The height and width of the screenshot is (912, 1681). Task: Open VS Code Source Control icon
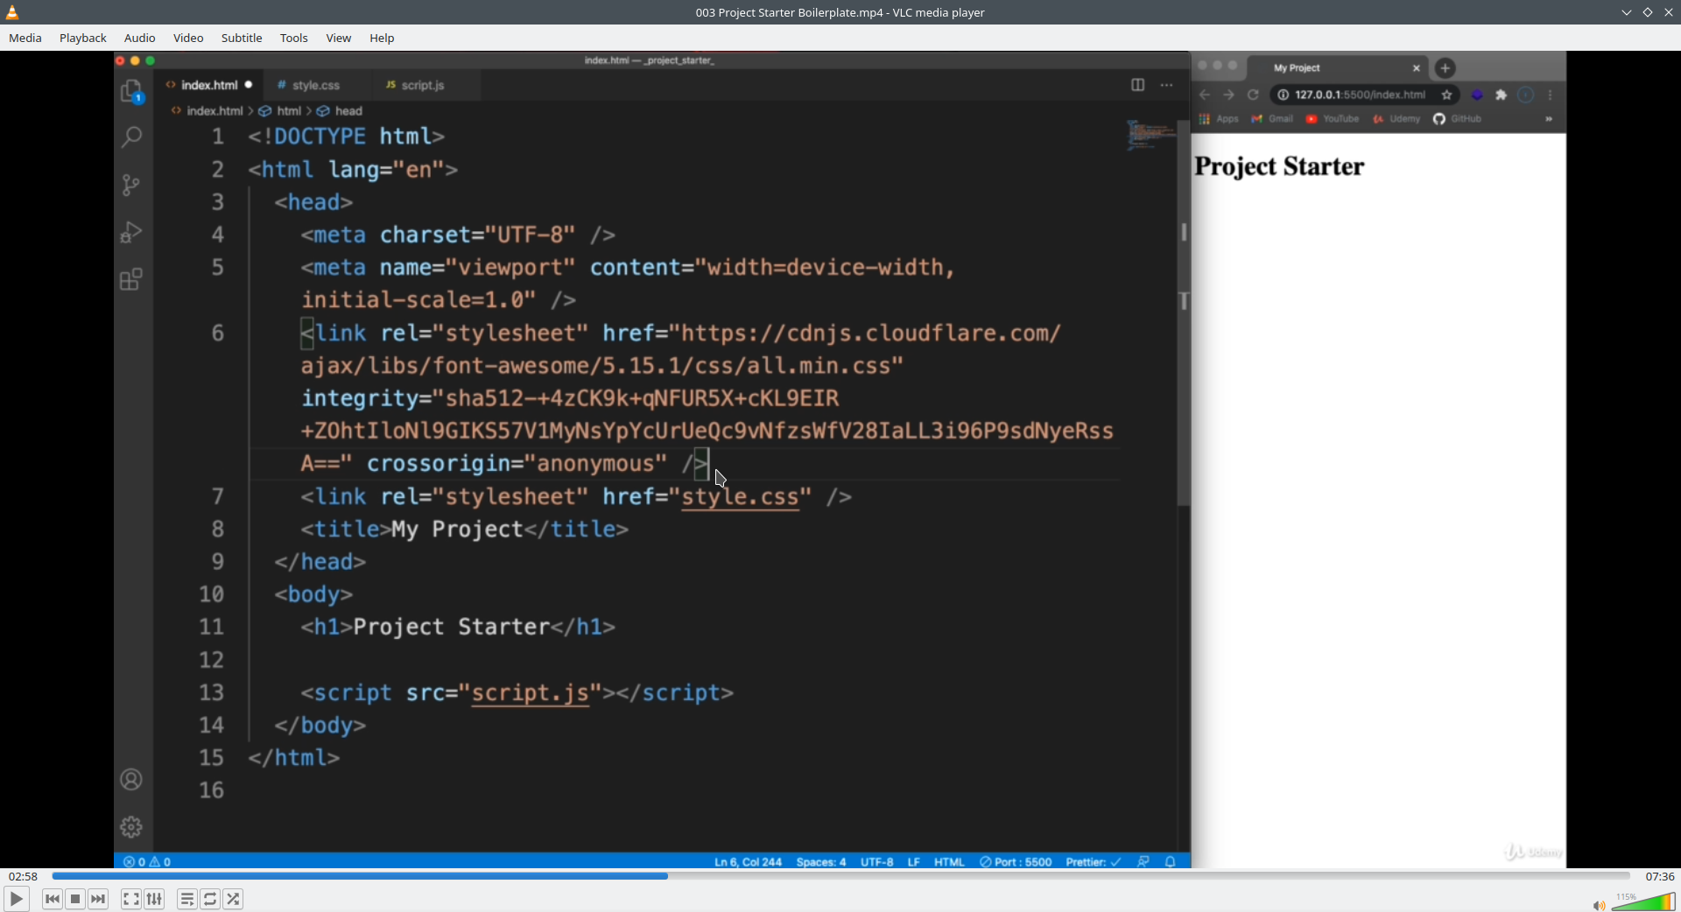pyautogui.click(x=131, y=185)
